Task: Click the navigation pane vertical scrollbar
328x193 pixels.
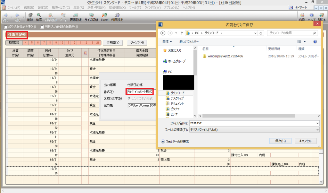Action: (x=195, y=62)
